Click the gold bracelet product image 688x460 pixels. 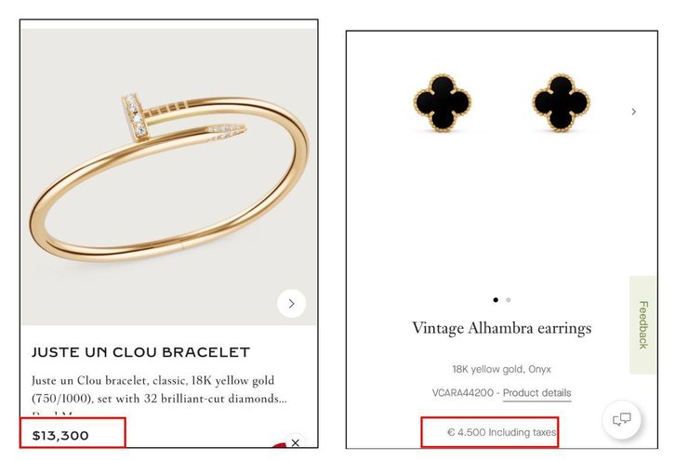169,177
